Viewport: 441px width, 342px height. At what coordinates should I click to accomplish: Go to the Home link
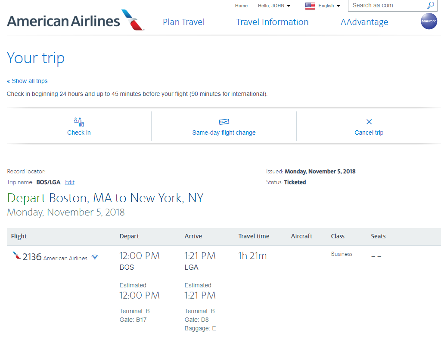241,6
